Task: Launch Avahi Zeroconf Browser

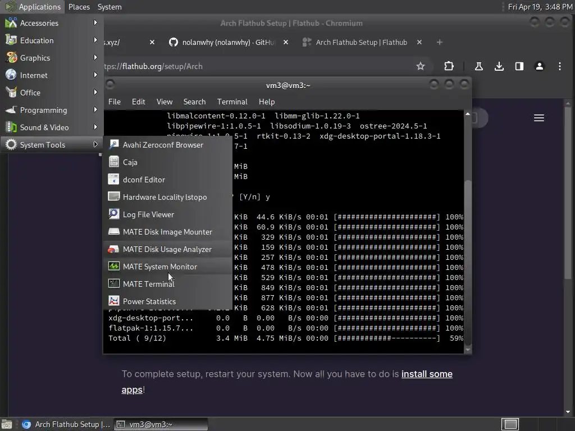Action: pyautogui.click(x=168, y=145)
